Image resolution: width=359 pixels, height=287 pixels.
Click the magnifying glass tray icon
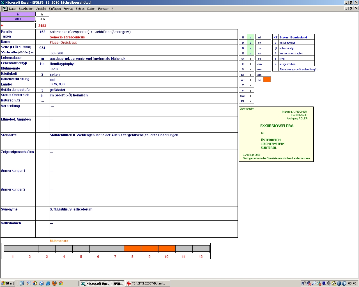[314, 283]
